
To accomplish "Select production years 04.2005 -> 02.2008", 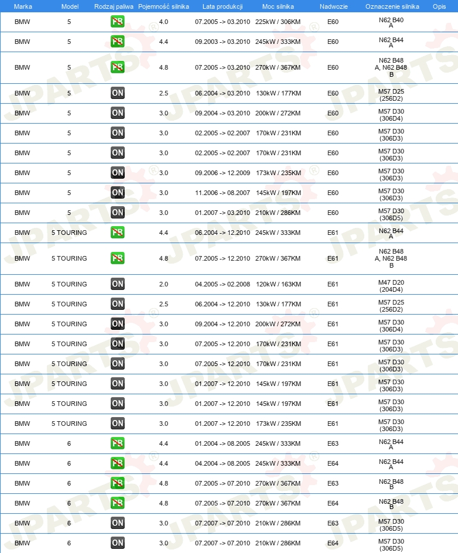I will point(223,284).
